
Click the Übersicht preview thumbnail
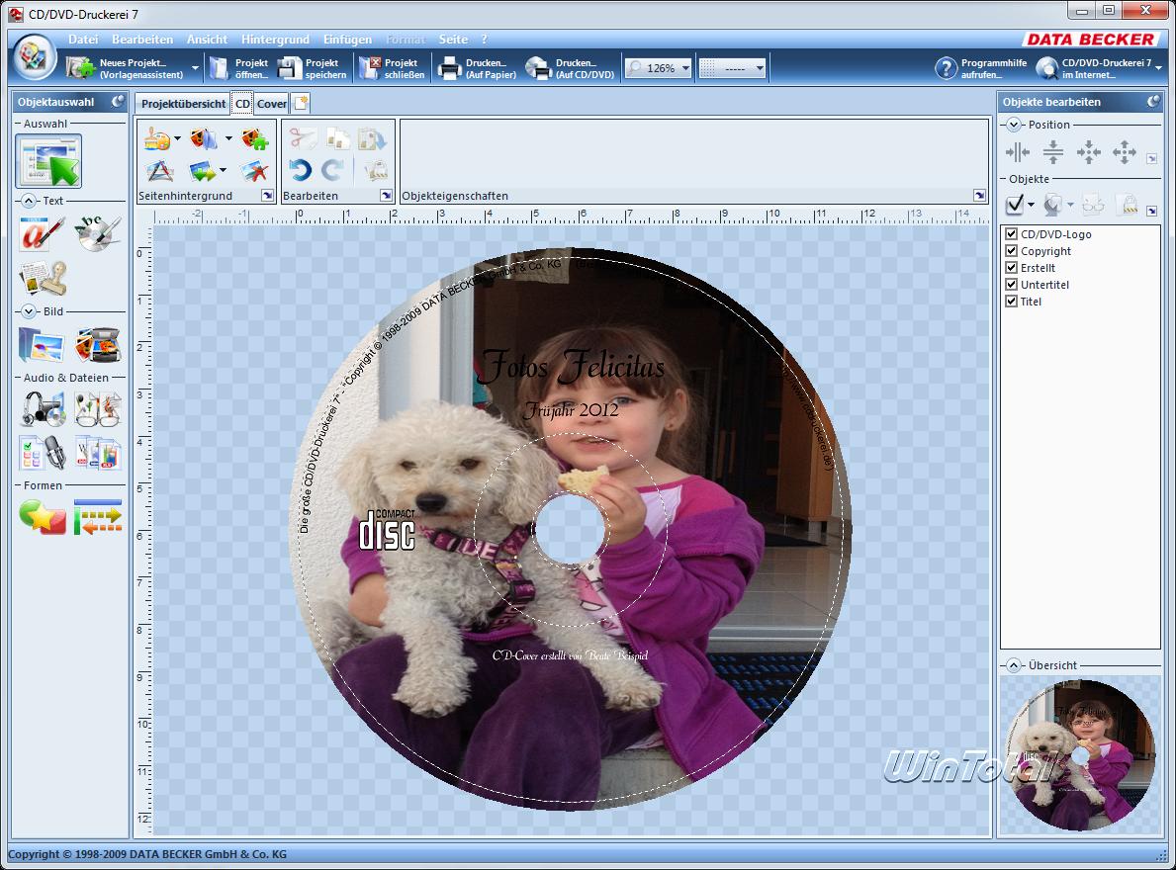pos(1080,754)
